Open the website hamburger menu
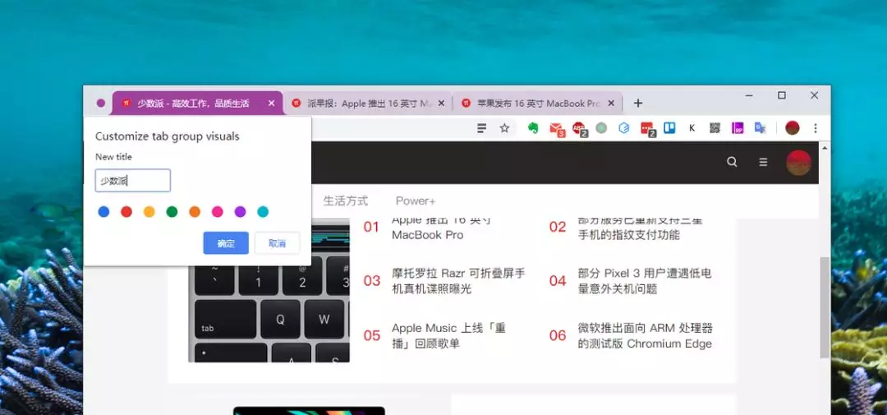 coord(763,162)
